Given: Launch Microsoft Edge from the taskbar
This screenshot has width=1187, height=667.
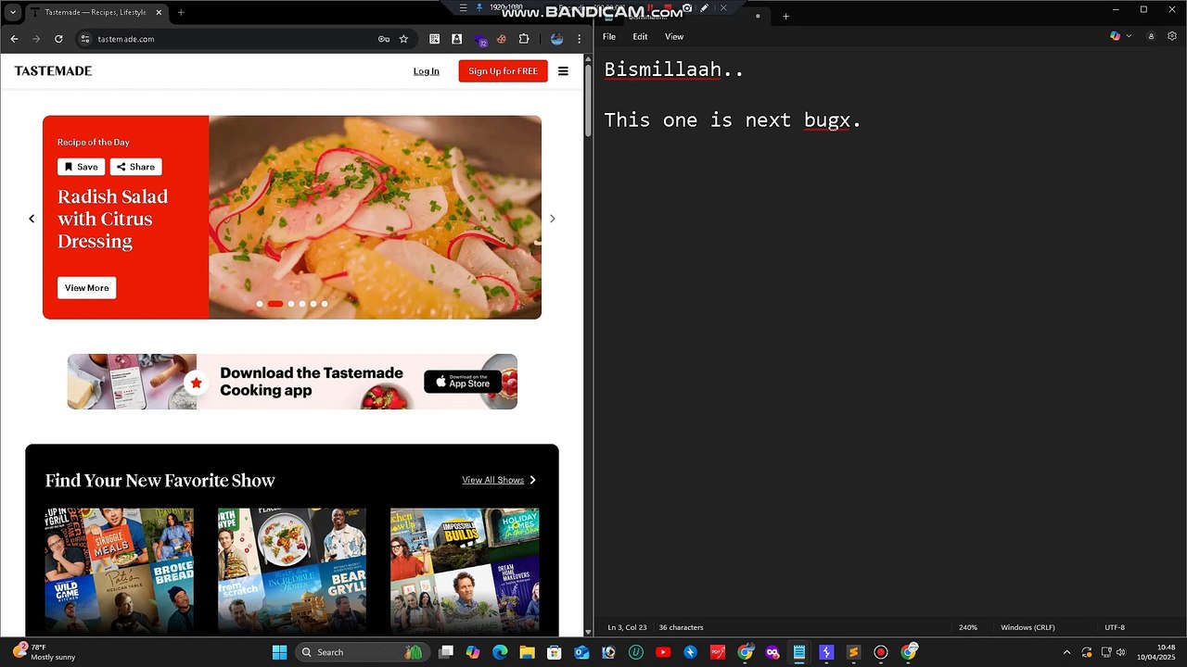Looking at the screenshot, I should (500, 652).
